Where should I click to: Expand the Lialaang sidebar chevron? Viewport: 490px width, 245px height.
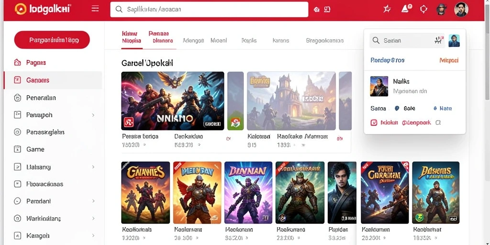pyautogui.click(x=93, y=167)
